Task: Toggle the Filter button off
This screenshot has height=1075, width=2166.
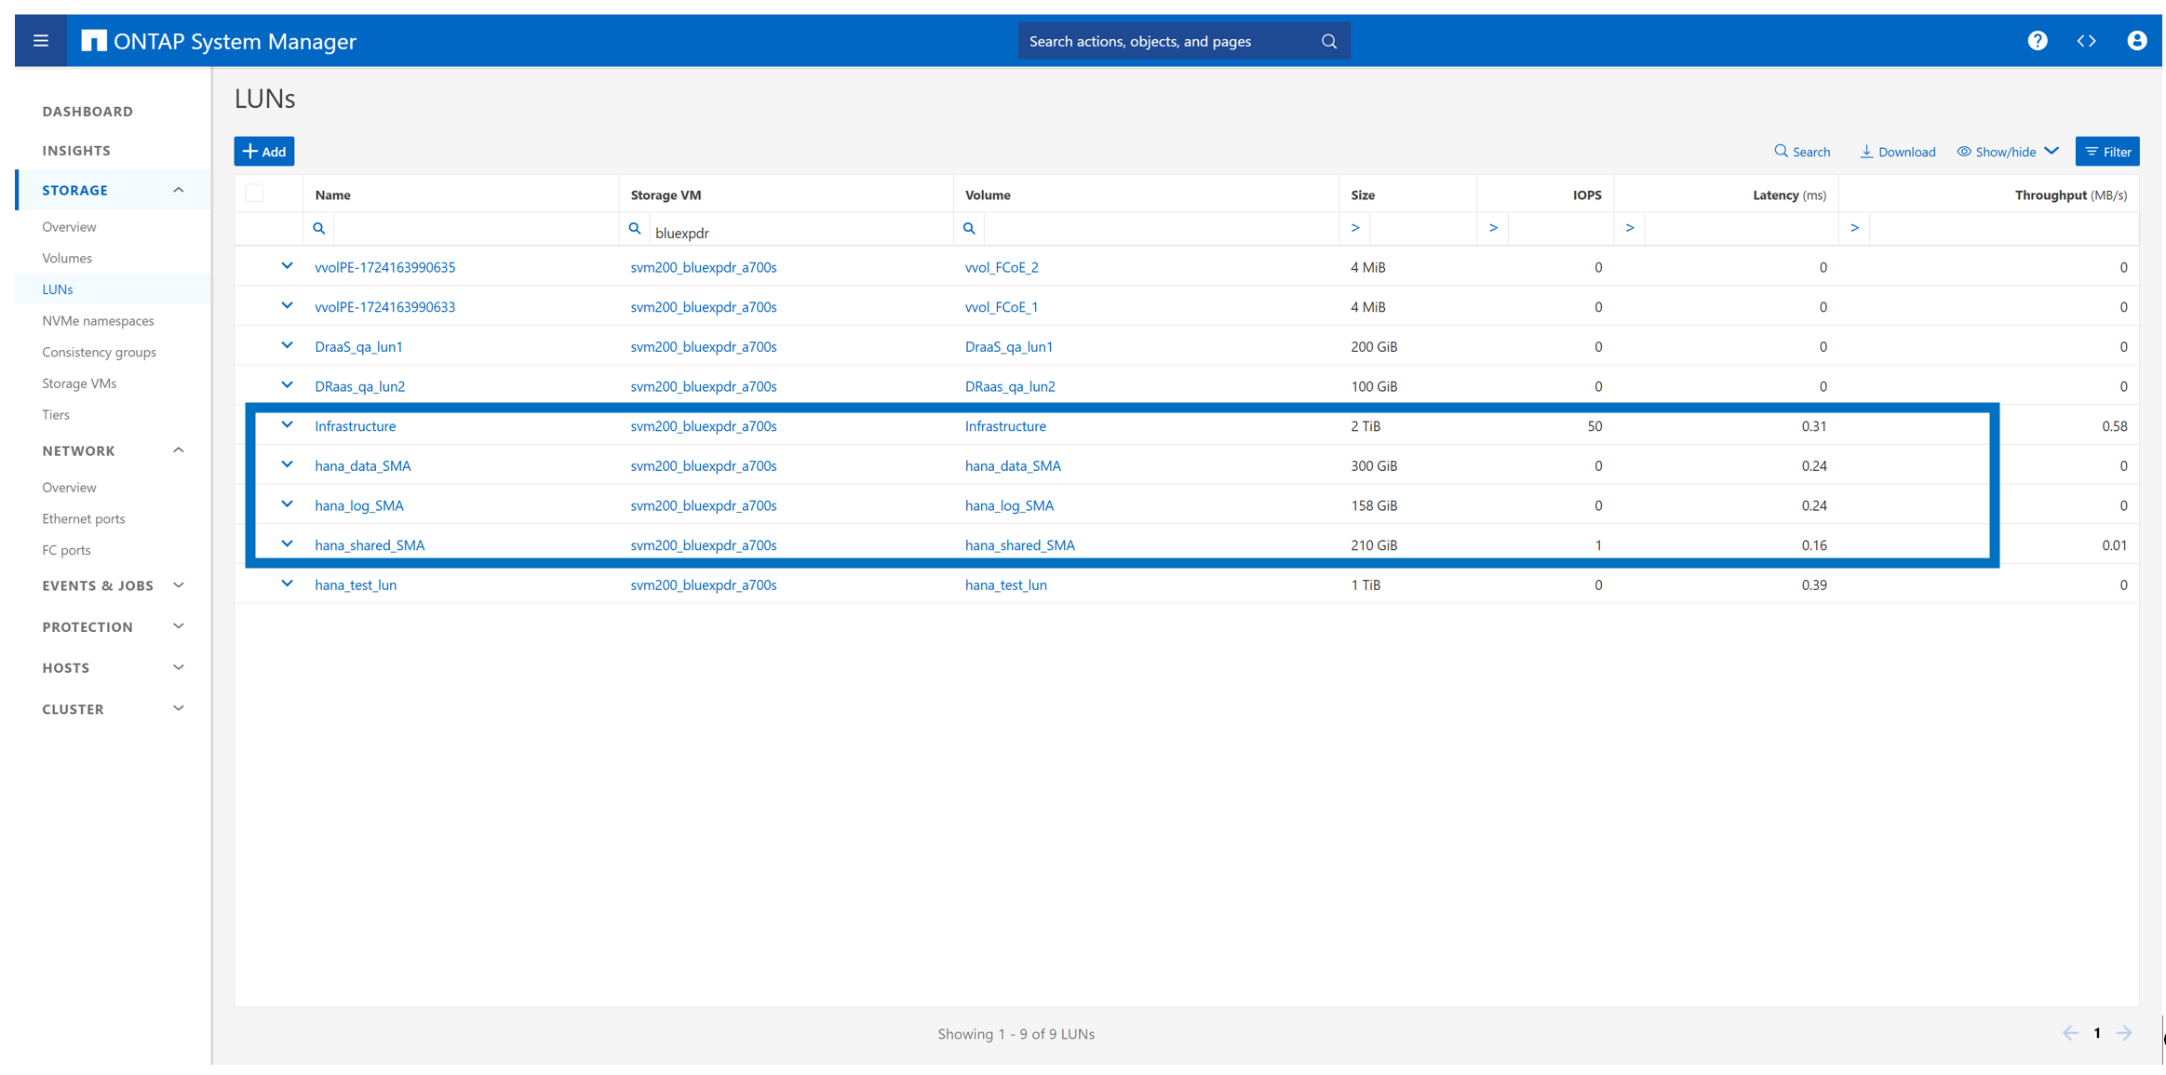Action: coord(2107,152)
